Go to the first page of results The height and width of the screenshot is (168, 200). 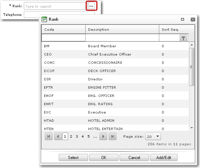(x=49, y=136)
